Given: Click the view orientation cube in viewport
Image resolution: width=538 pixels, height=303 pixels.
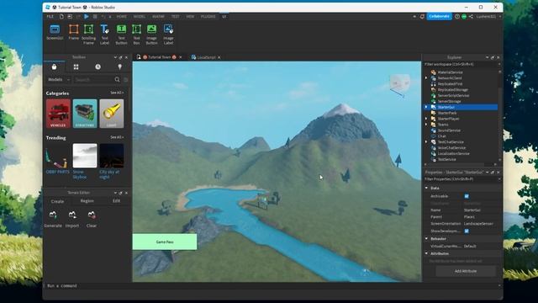Looking at the screenshot, I should point(400,83).
